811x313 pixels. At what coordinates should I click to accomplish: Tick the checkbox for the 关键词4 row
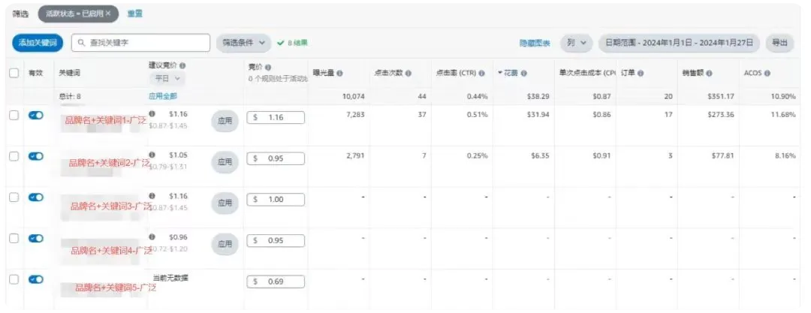14,238
